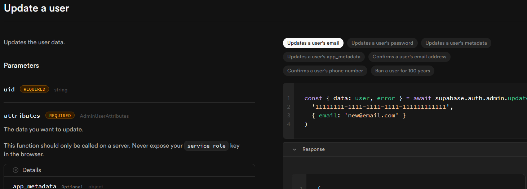This screenshot has height=189, width=527.
Task: Collapse the Response panel chevron
Action: [294, 149]
